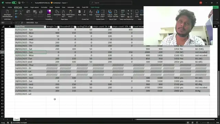Apply Italic formatting from WTW ribbon
This screenshot has height=124, width=220.
coord(84,13)
